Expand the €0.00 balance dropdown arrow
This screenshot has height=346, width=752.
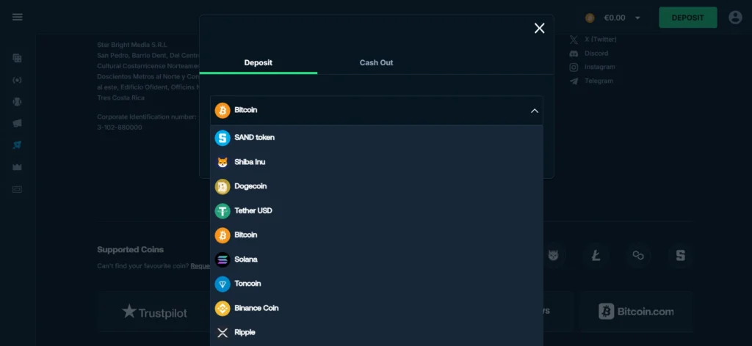tap(637, 18)
